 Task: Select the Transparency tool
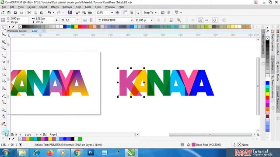coord(3,116)
